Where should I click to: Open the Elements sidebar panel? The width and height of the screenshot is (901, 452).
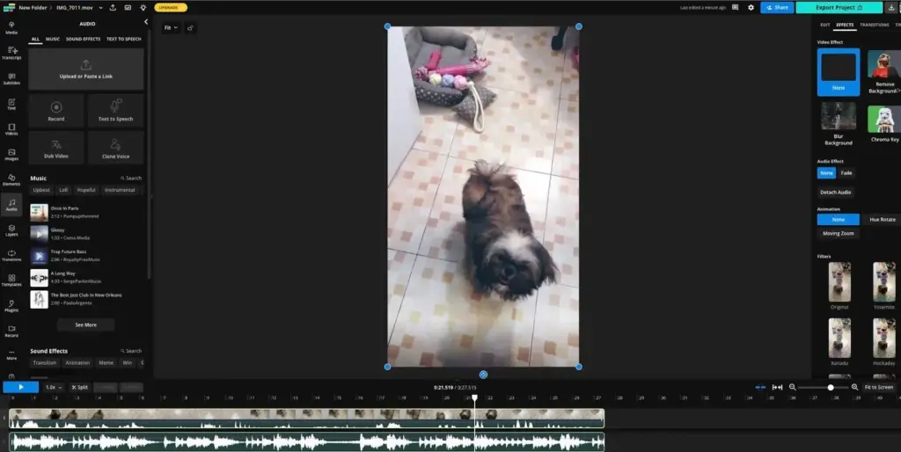(11, 180)
